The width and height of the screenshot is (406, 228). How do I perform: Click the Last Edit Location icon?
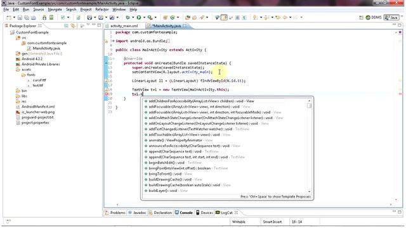[x=278, y=18]
